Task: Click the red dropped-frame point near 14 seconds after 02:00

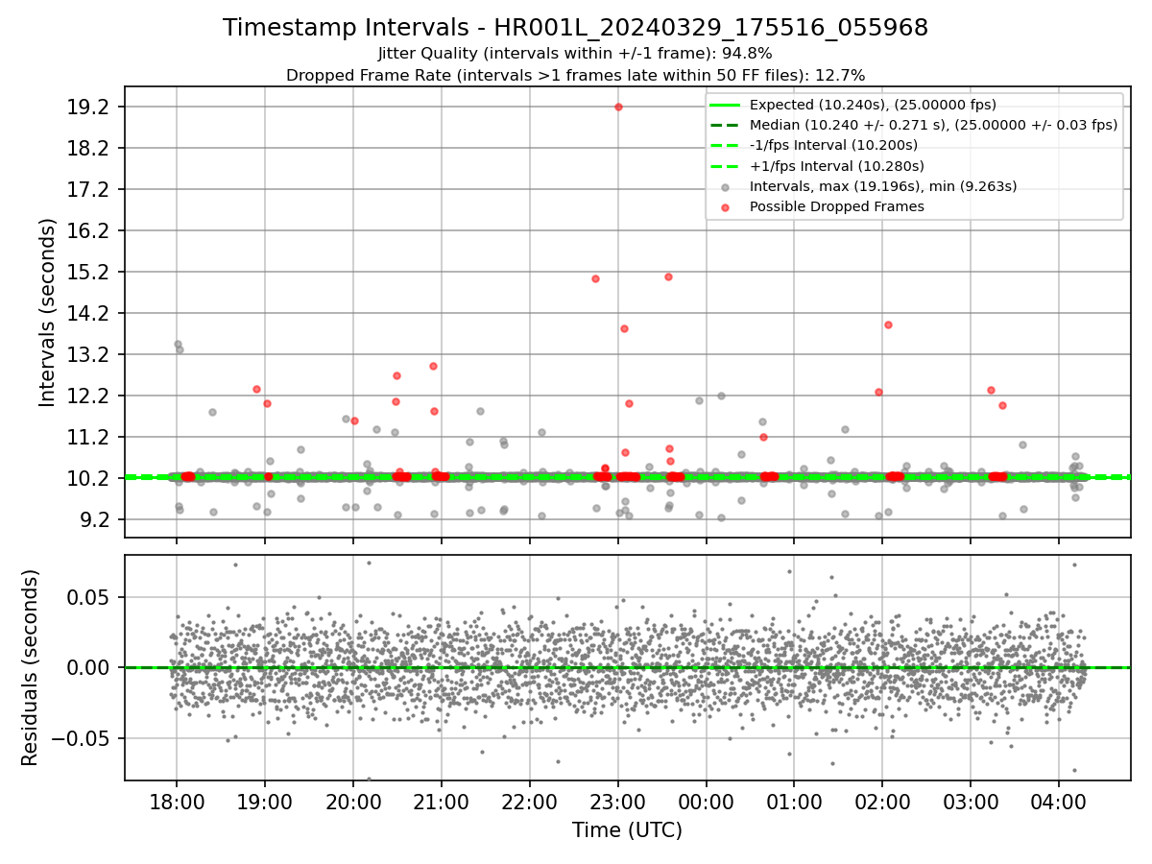Action: pos(888,324)
